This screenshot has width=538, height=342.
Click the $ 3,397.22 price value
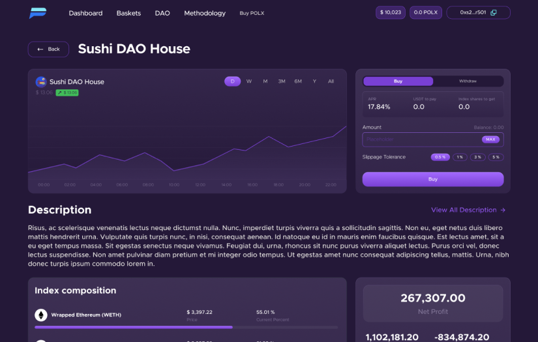(x=200, y=312)
